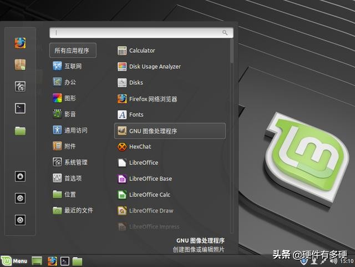Open Files folder from panel launcher
Screen dimensions: 355x267
point(77,261)
